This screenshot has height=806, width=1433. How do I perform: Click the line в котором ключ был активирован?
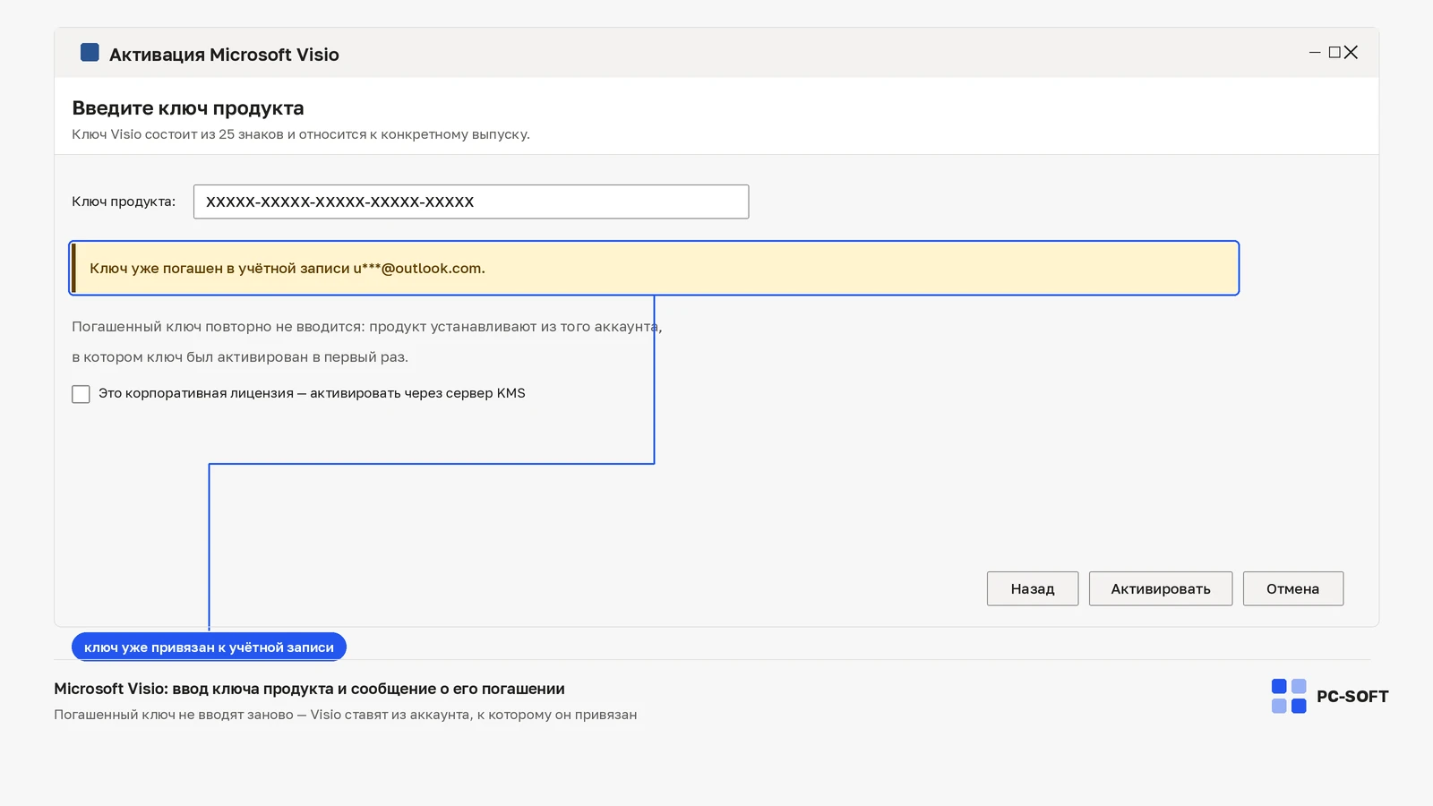(x=240, y=357)
